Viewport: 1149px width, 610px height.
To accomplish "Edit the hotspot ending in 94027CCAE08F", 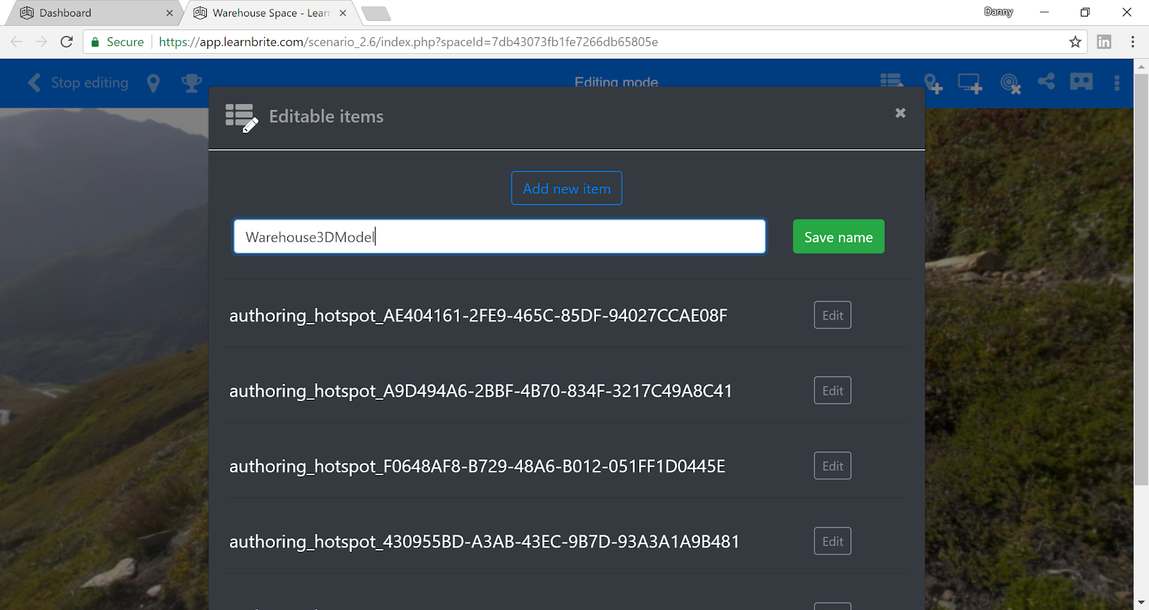I will point(832,315).
